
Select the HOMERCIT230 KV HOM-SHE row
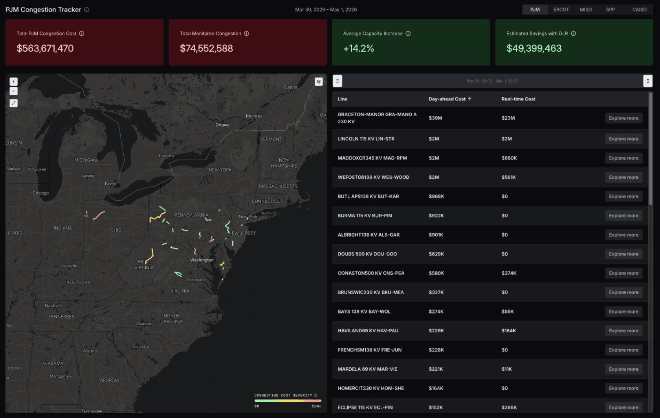click(x=490, y=388)
